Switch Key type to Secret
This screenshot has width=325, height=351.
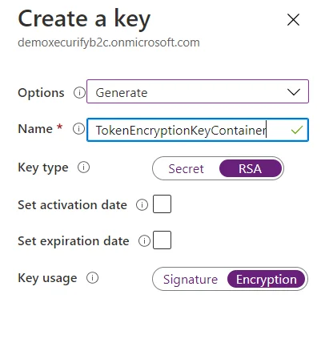click(186, 169)
